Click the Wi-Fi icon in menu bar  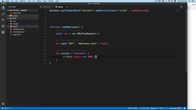[169, 1]
